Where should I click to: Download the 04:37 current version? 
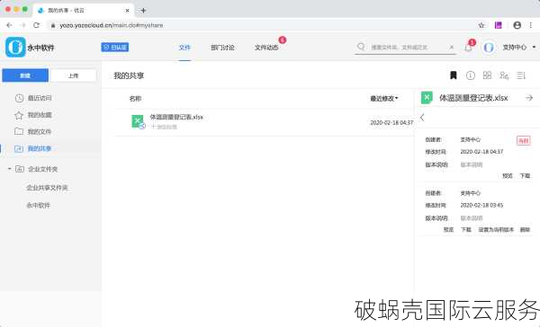click(525, 176)
